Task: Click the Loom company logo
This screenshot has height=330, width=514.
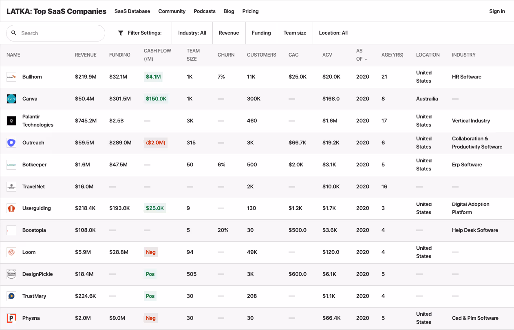Action: pyautogui.click(x=11, y=252)
